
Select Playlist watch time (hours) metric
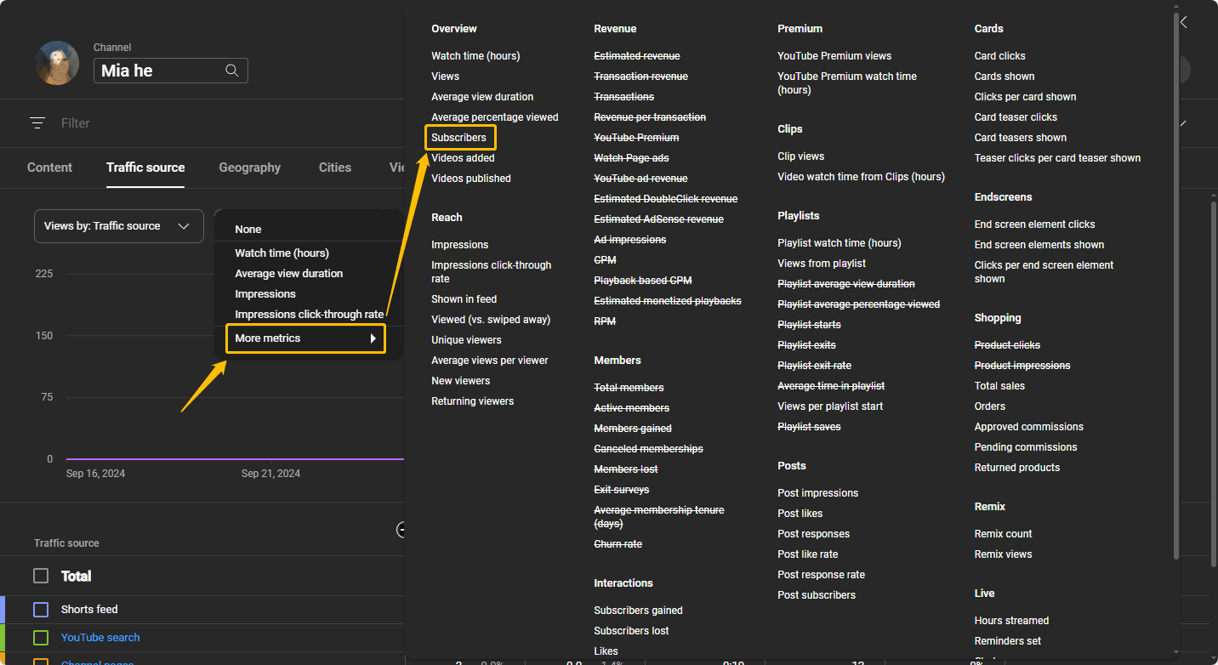[x=840, y=243]
